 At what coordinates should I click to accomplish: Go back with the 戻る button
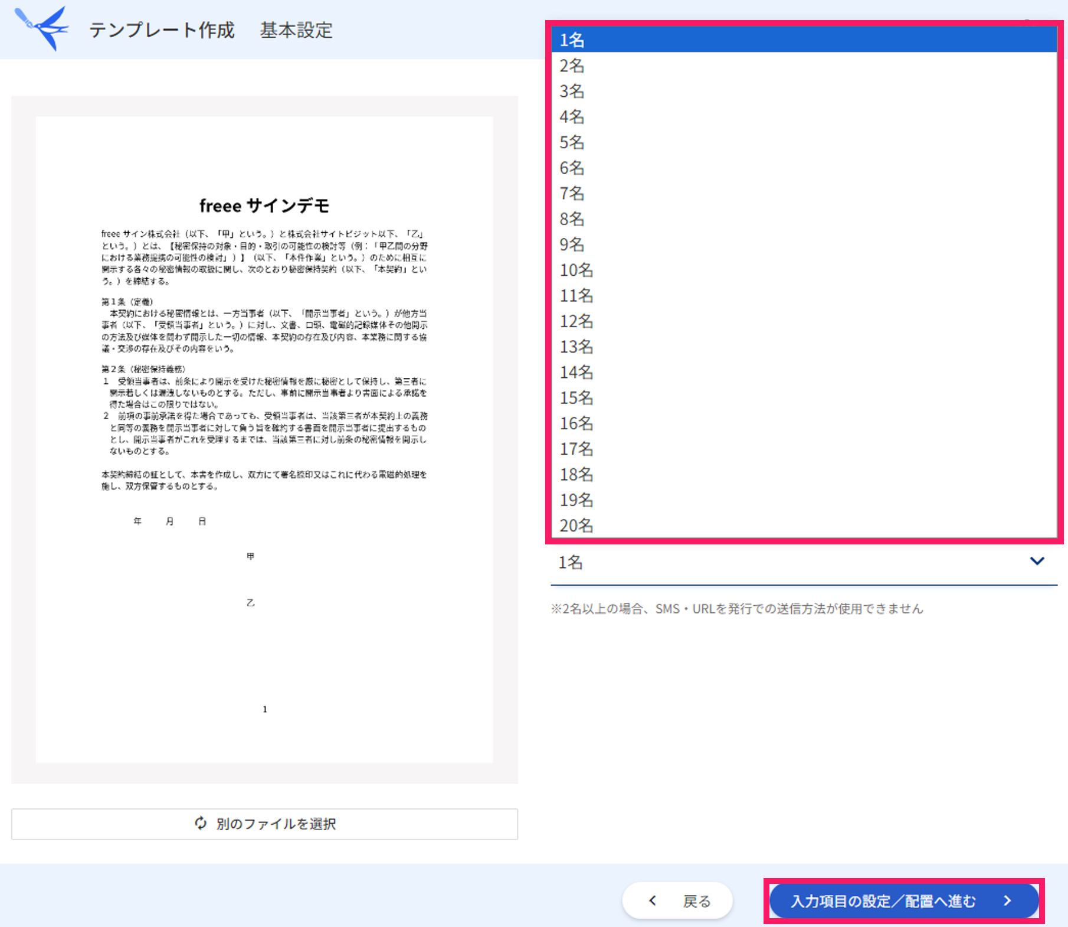pos(677,900)
